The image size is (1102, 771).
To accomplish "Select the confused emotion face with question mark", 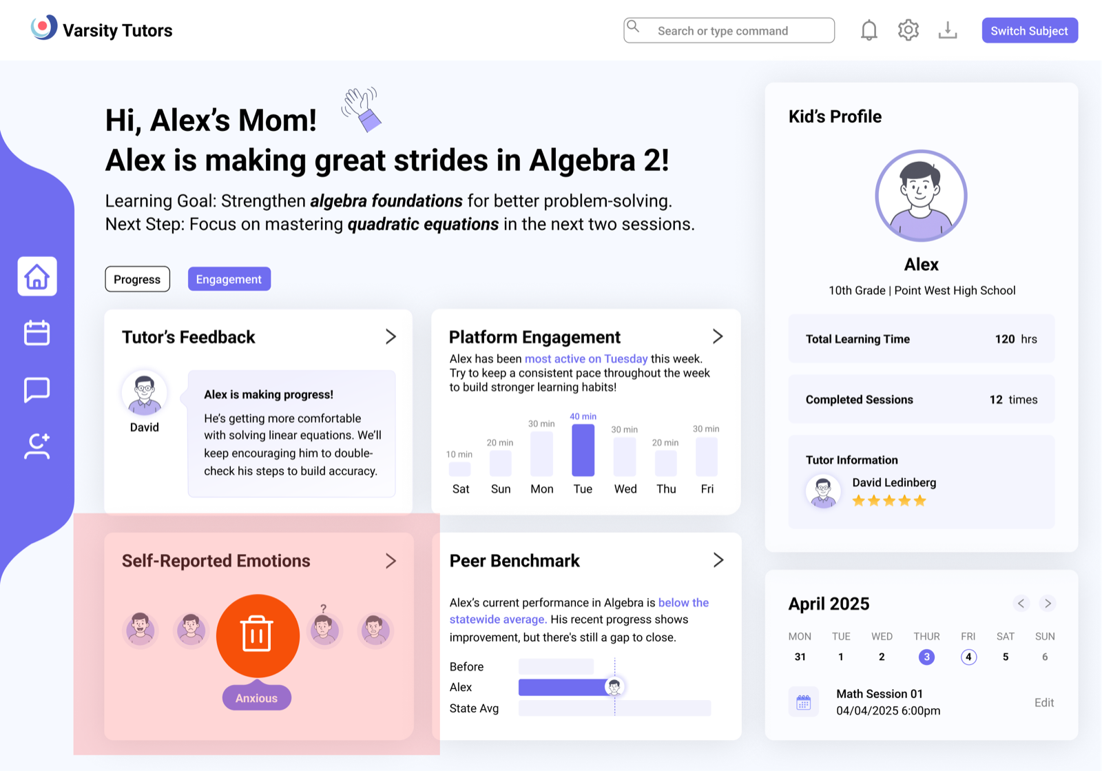I will pos(324,627).
